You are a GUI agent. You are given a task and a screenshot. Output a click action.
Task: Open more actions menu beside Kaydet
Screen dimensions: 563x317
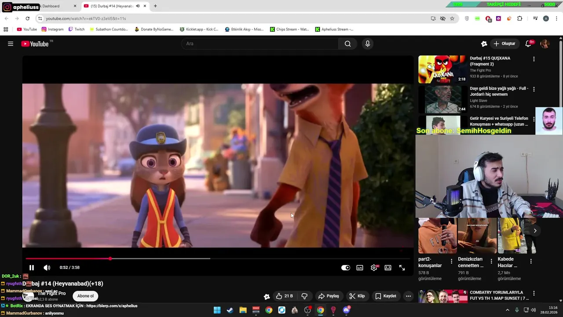coord(408,296)
